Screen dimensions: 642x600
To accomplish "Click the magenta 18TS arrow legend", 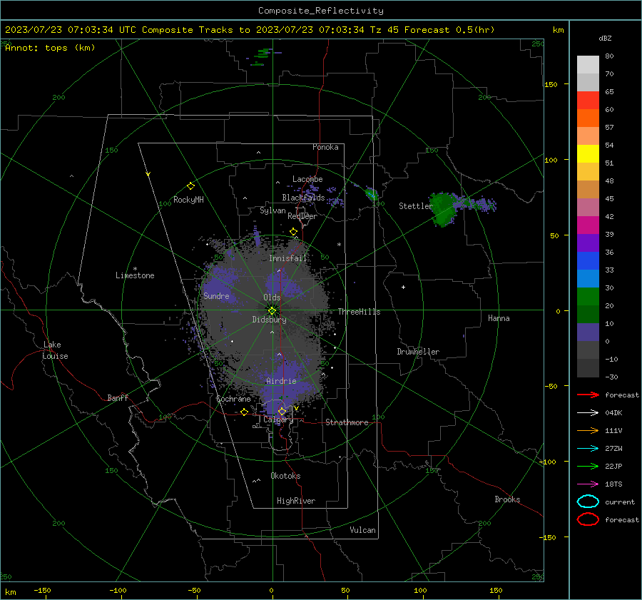I will click(x=588, y=484).
